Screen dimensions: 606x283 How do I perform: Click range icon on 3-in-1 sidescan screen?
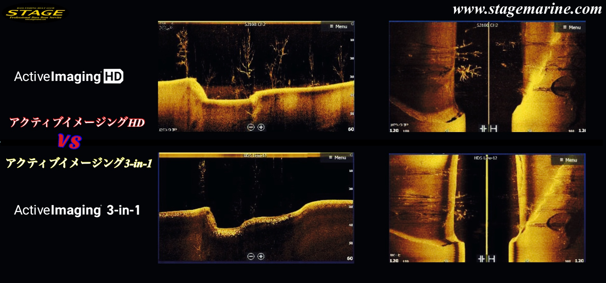[487, 259]
